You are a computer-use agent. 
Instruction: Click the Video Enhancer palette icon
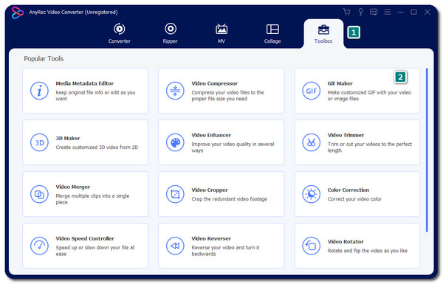pos(175,142)
